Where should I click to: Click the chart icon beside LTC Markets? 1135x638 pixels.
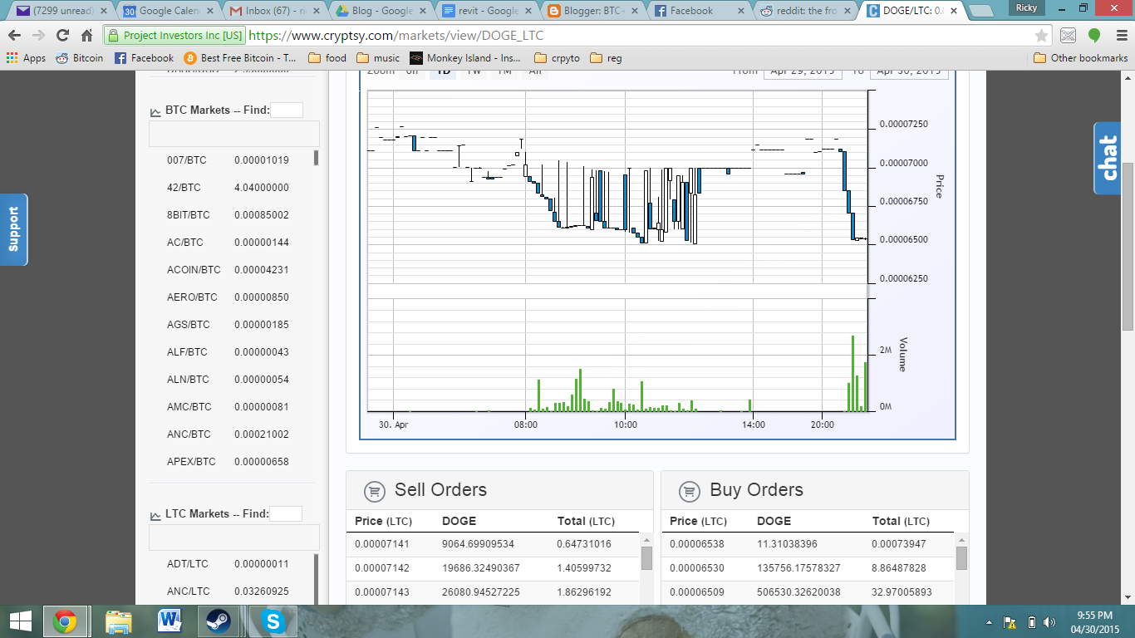(x=155, y=515)
